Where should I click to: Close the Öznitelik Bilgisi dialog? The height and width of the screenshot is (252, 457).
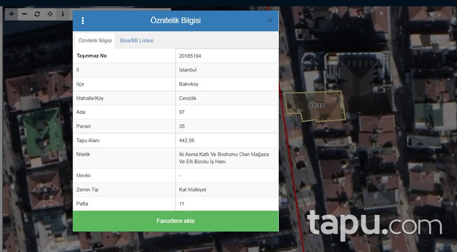pyautogui.click(x=270, y=21)
